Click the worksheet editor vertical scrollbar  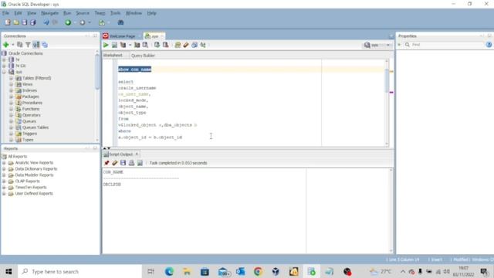pyautogui.click(x=387, y=80)
